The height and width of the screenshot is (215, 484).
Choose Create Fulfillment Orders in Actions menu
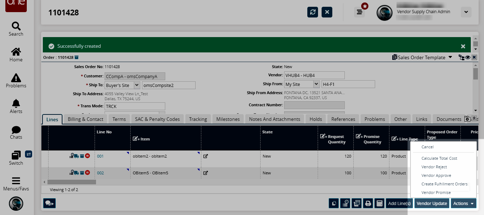click(444, 184)
